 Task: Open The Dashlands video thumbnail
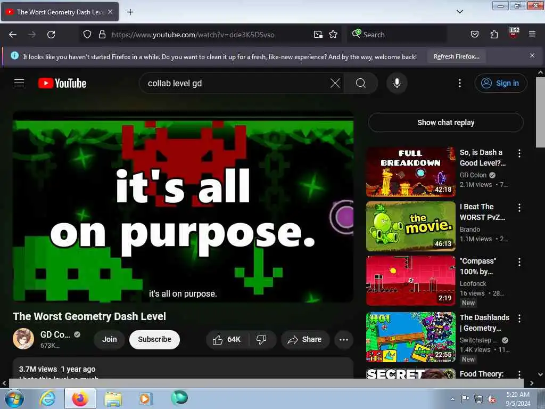[x=410, y=337]
